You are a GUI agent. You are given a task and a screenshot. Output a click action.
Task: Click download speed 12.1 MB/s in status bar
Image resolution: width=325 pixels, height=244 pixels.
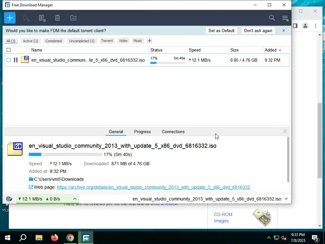pos(30,199)
